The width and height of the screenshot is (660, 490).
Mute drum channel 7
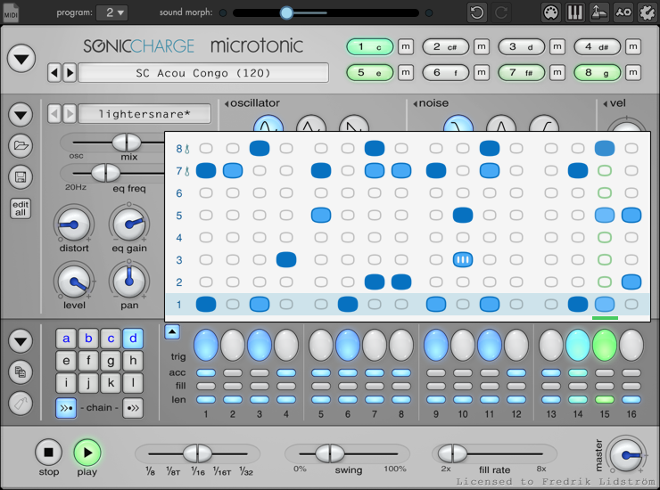coord(557,73)
